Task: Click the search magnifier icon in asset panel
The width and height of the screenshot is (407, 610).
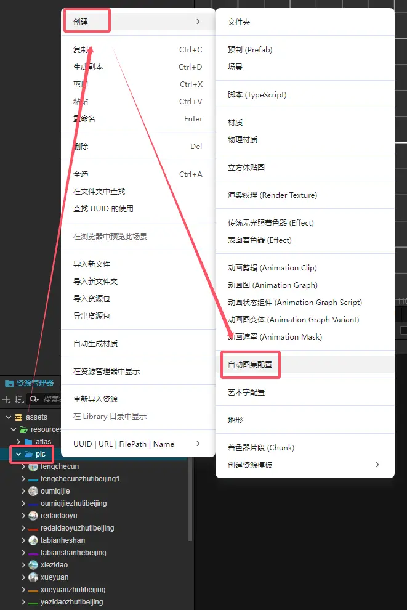Action: [x=34, y=399]
